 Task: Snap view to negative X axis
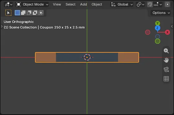pyautogui.click(x=148, y=32)
